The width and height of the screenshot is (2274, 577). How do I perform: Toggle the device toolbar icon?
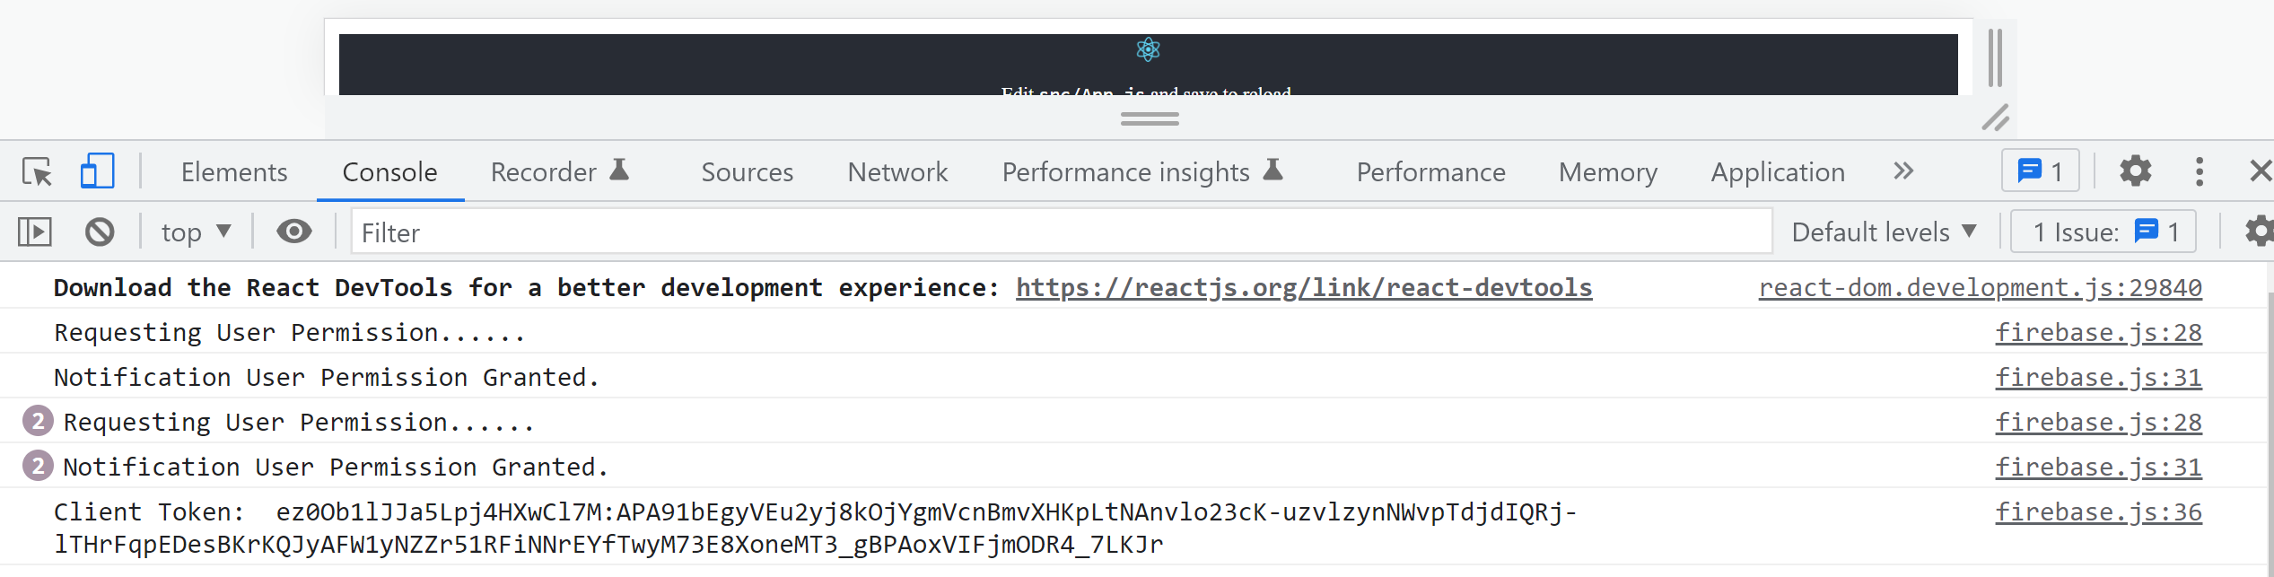97,170
